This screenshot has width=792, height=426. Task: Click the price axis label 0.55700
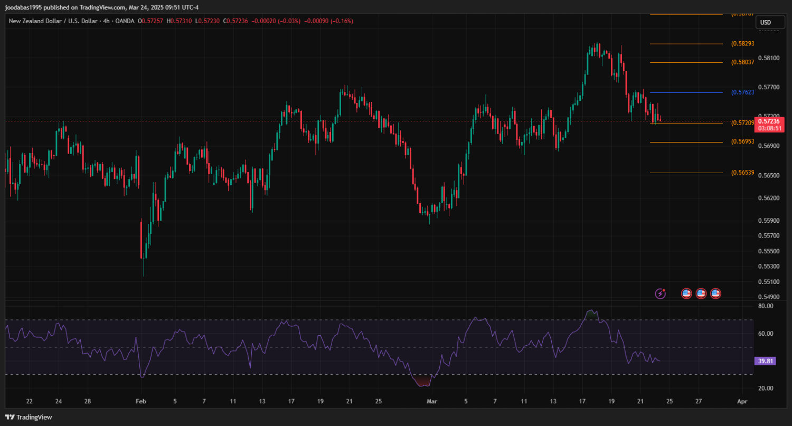point(769,235)
